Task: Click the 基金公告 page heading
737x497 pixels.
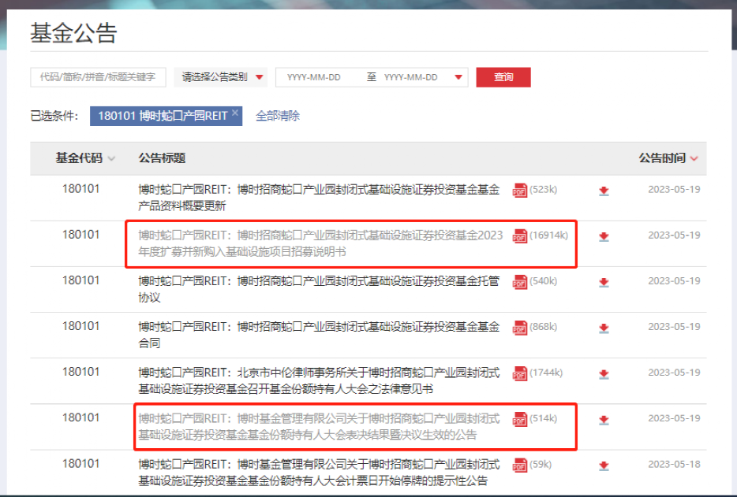Action: 74,33
